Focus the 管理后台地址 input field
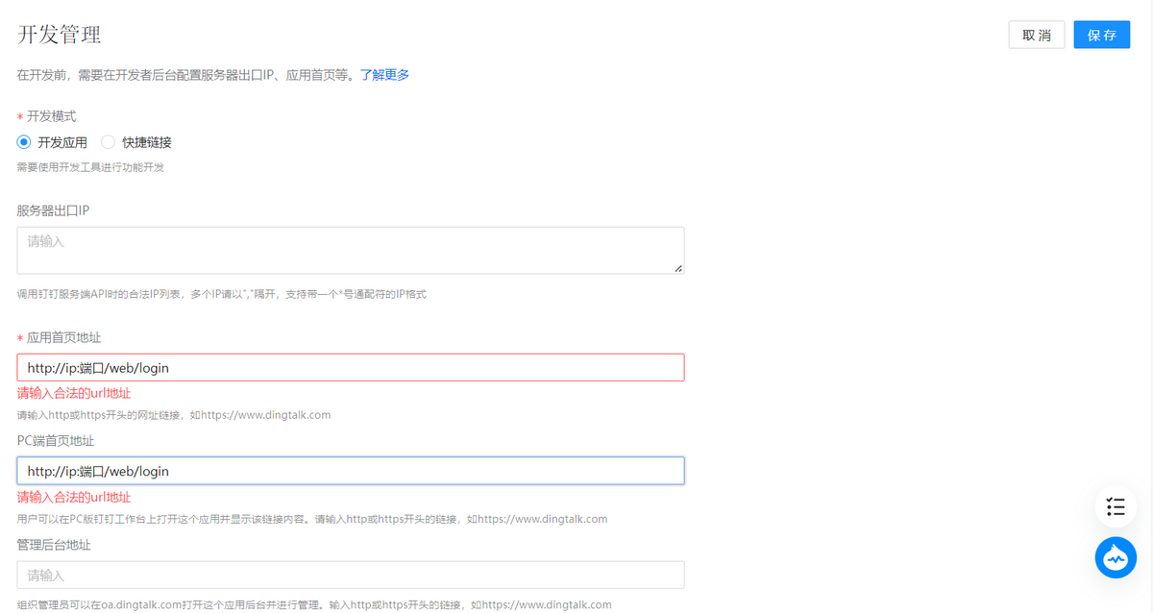The width and height of the screenshot is (1153, 613). pyautogui.click(x=350, y=575)
